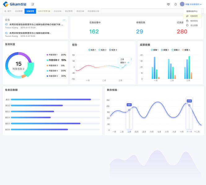Click the purple segment of the donut chart
The image size is (206, 185).
tap(27, 56)
